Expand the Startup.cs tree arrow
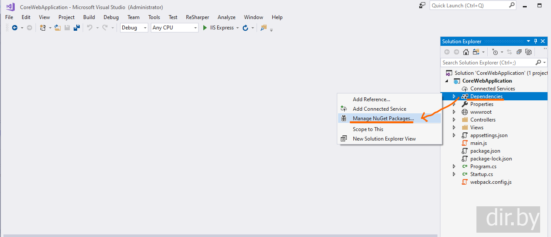This screenshot has height=237, width=551. pyautogui.click(x=454, y=174)
